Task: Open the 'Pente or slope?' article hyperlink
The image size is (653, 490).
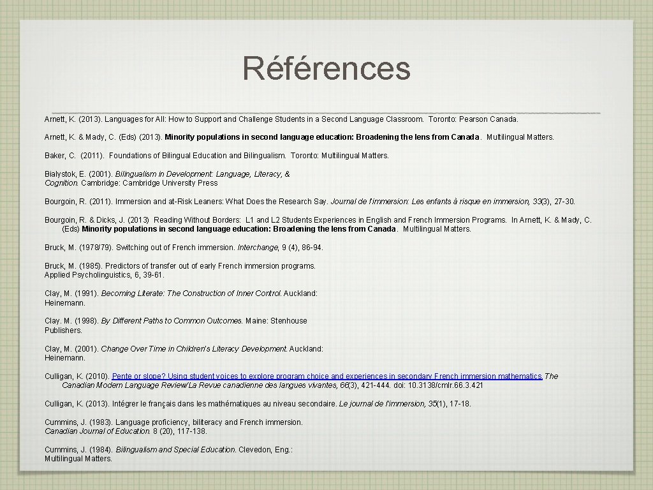Action: (327, 376)
